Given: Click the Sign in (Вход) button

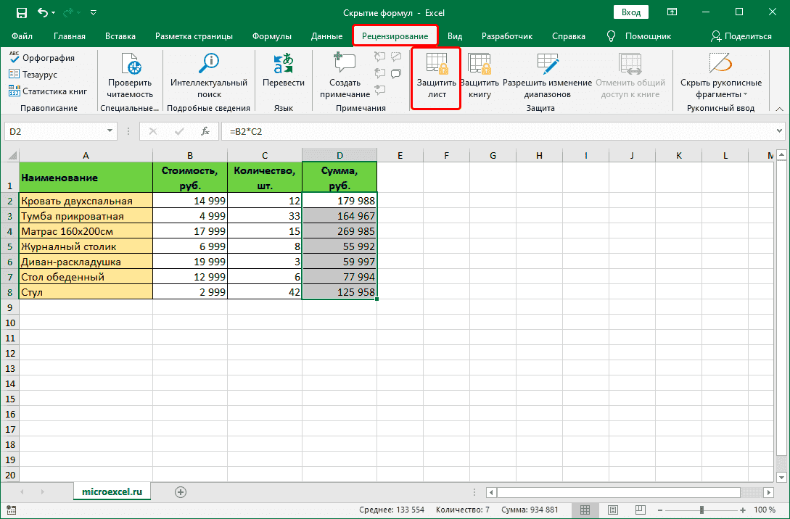Looking at the screenshot, I should pyautogui.click(x=631, y=12).
